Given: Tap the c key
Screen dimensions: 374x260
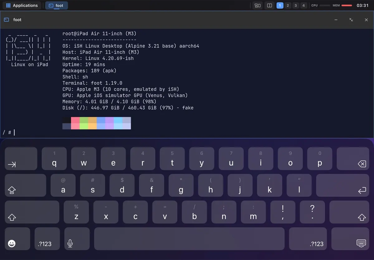Looking at the screenshot, I should 135,212.
